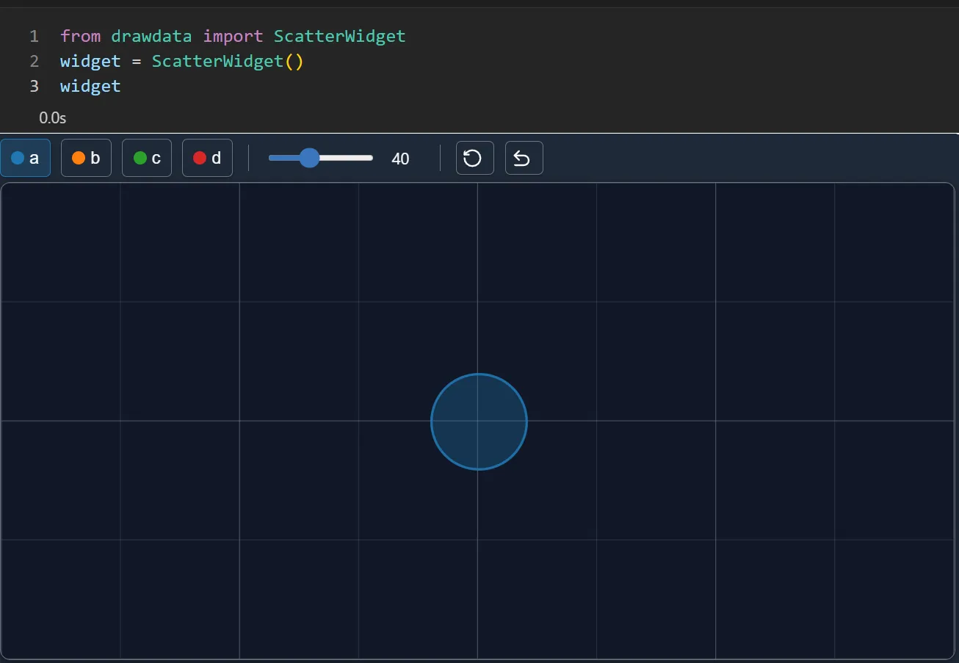Click line number 3 in the gutter
This screenshot has height=663, width=959.
(x=34, y=86)
